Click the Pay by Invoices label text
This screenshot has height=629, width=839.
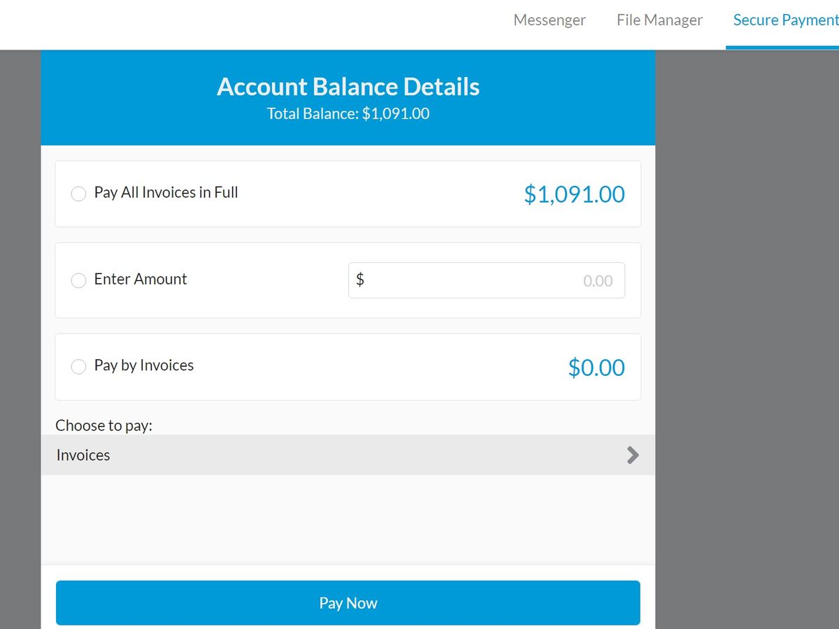(x=143, y=365)
